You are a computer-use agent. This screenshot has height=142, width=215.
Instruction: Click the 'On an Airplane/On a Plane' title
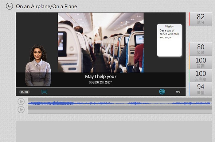tap(46, 6)
